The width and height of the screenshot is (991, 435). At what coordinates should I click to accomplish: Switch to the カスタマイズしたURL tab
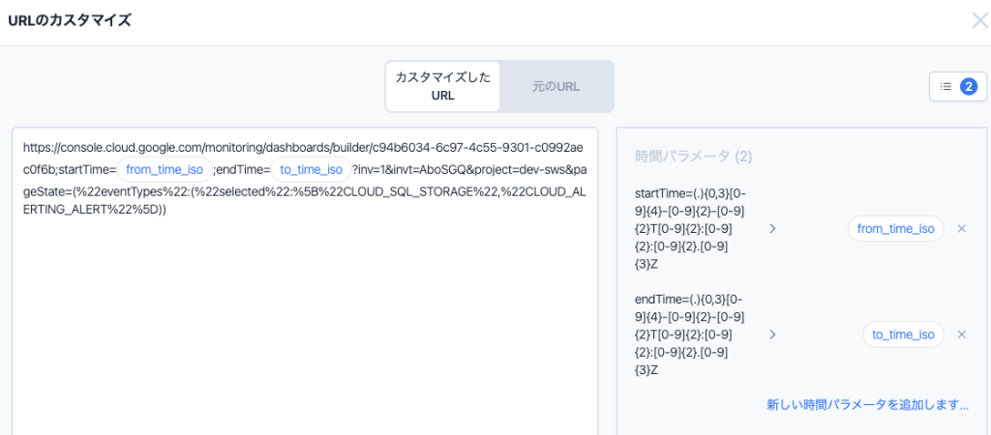[x=442, y=86]
